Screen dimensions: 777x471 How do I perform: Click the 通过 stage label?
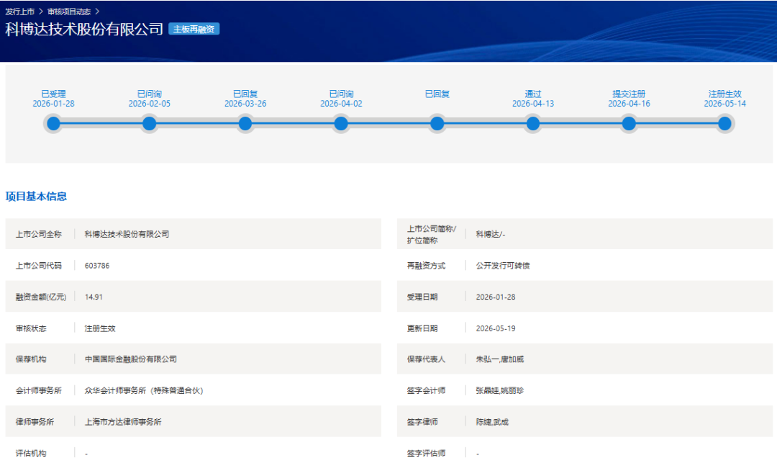tap(533, 94)
